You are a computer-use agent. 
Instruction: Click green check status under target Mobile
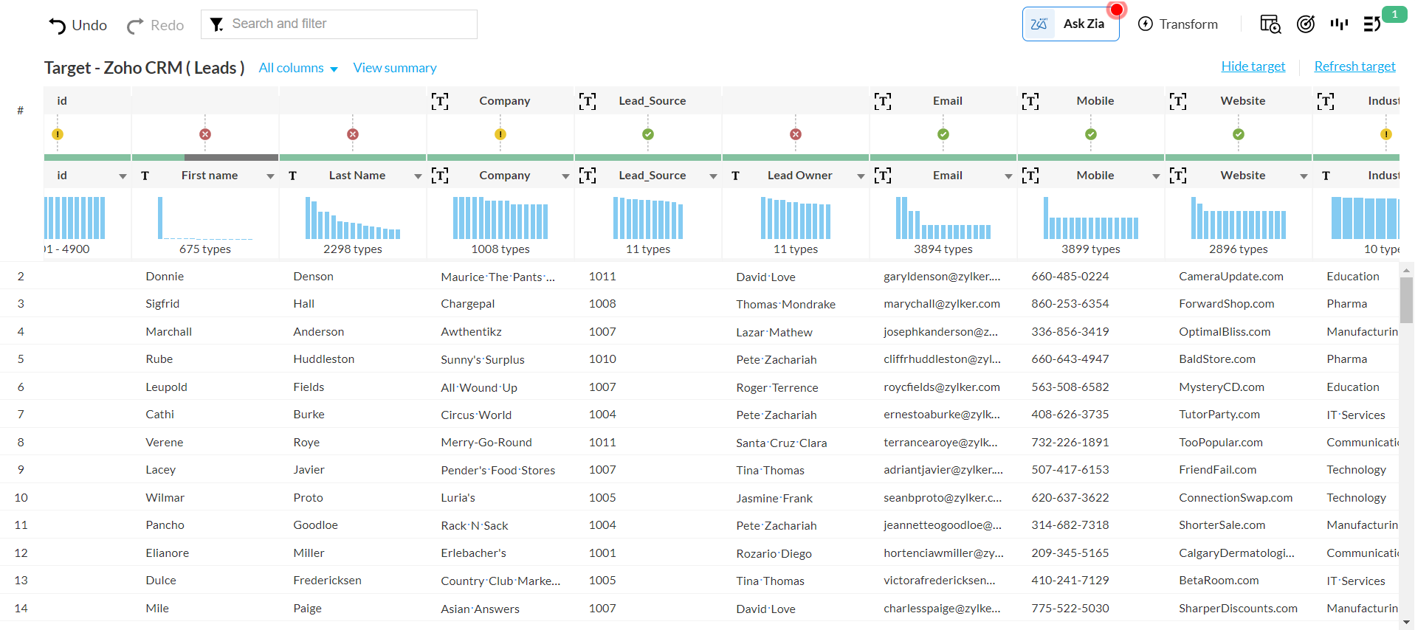coord(1091,134)
